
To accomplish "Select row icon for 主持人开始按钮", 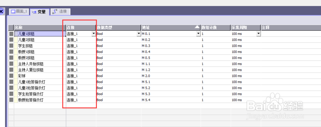I will (11, 64).
